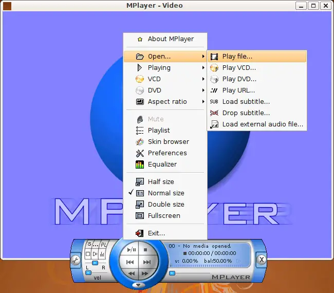The height and width of the screenshot is (293, 334).
Task: Click the colored bars Equalizer icon
Action: [140, 164]
